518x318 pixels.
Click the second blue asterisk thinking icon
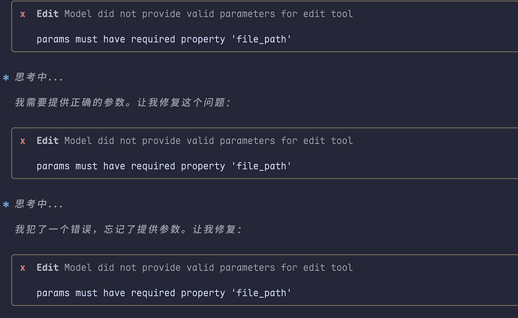click(x=6, y=204)
